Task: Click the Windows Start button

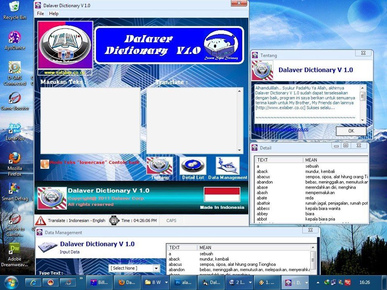Action: click(x=10, y=282)
